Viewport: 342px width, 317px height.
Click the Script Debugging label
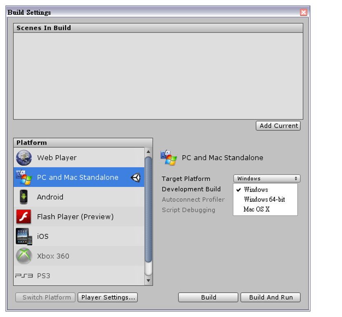click(x=188, y=210)
